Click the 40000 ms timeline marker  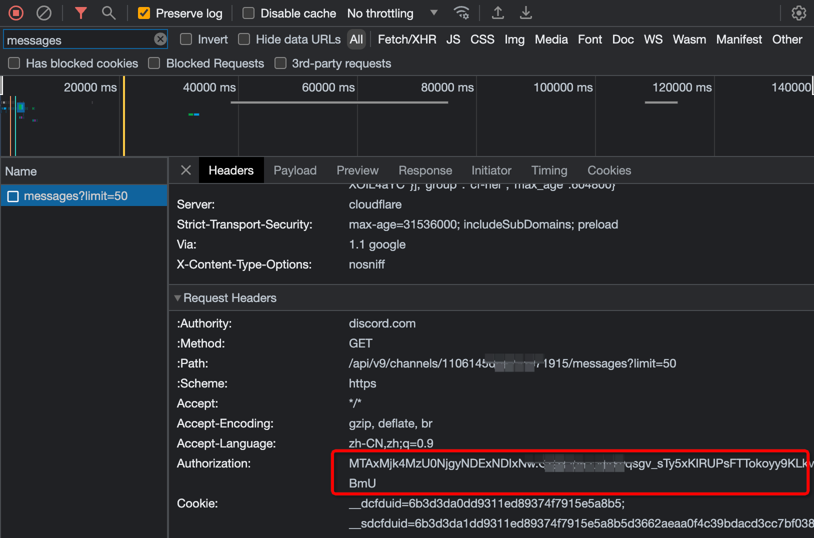tap(209, 87)
